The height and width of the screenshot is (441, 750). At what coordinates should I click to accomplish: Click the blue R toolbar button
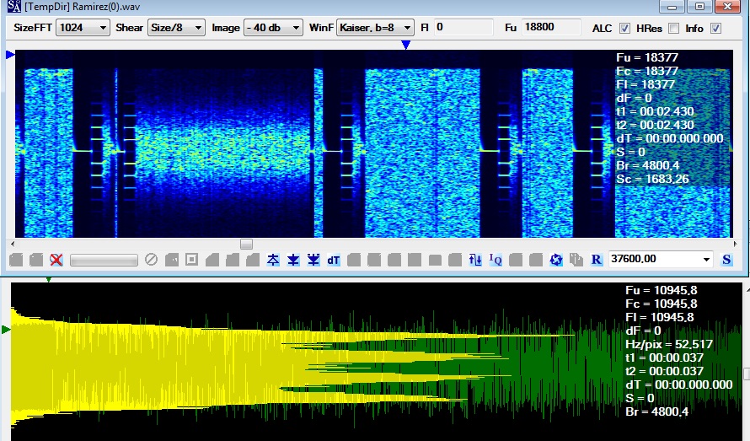[596, 260]
